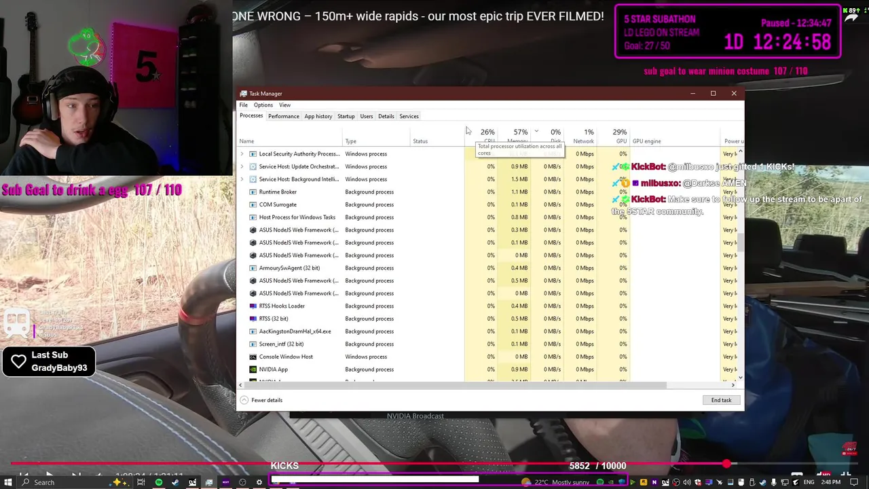Select the Processes tab
Image resolution: width=869 pixels, height=489 pixels.
(x=251, y=115)
